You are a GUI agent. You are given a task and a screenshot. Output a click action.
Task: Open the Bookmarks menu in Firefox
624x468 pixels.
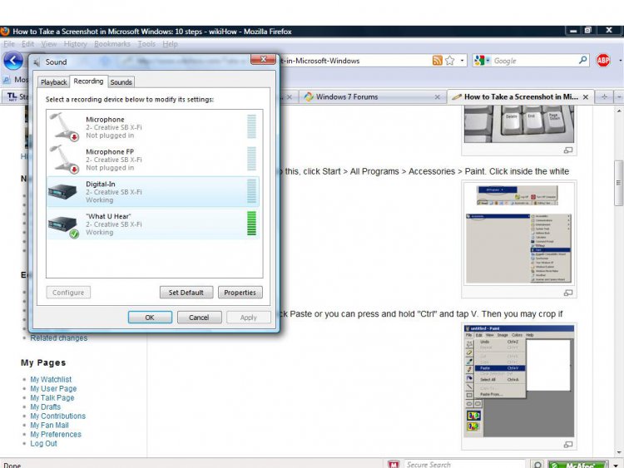(x=112, y=44)
